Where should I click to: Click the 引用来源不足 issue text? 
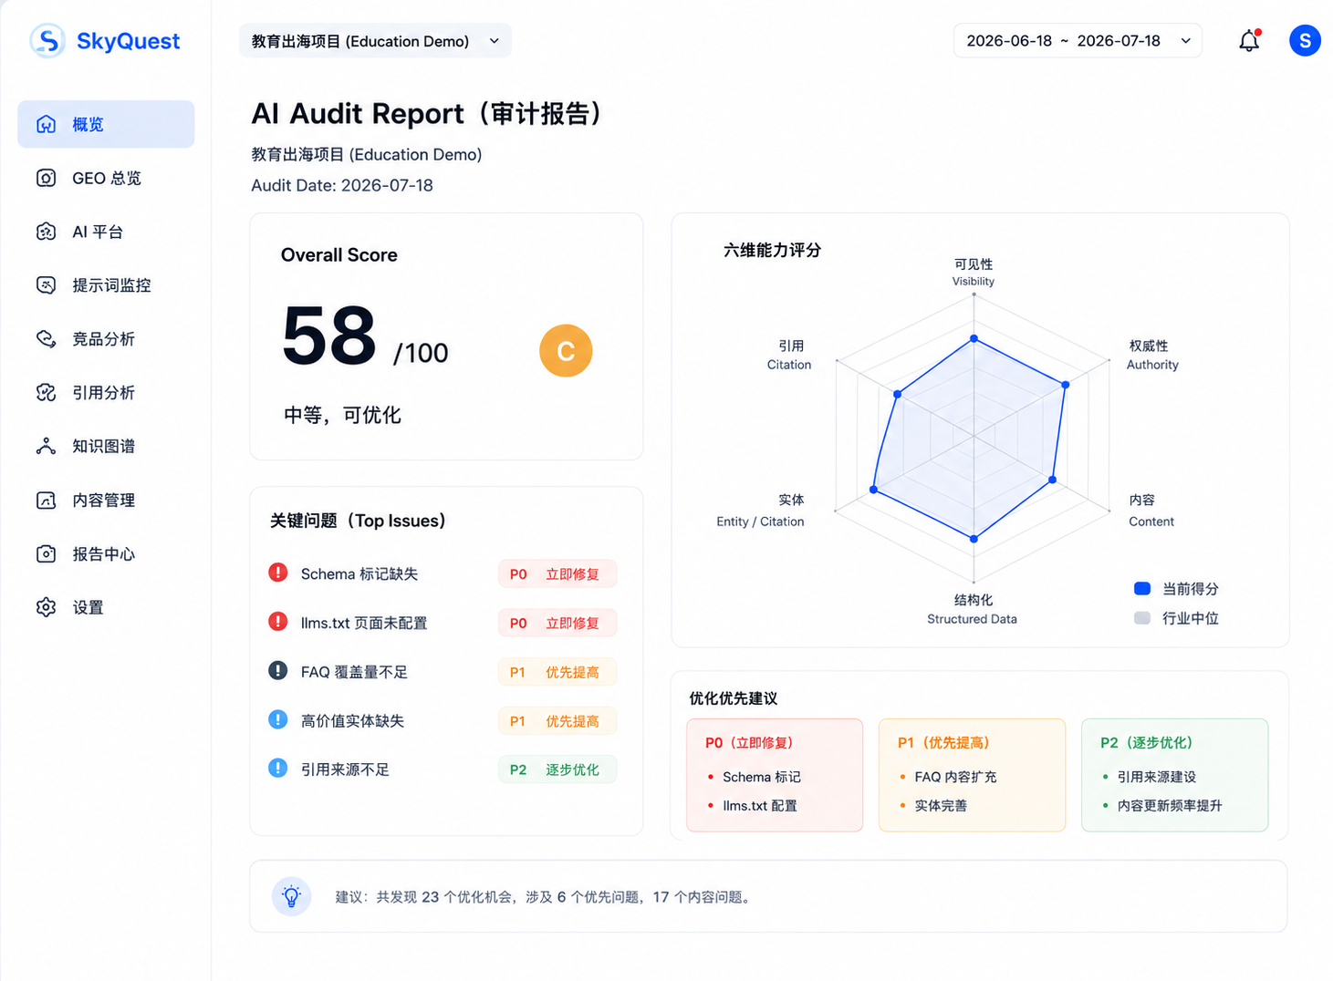click(x=345, y=769)
